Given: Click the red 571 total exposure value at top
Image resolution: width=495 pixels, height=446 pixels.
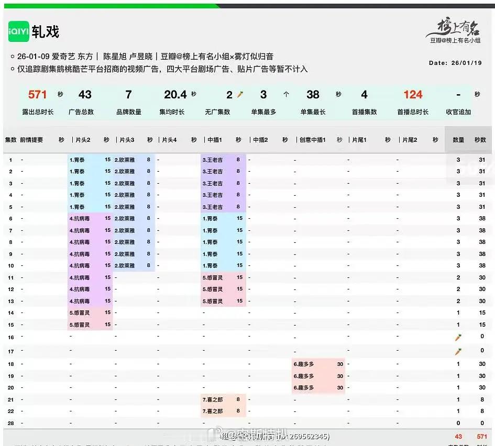Looking at the screenshot, I should point(37,94).
